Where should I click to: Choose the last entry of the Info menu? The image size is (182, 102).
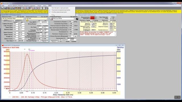[x=62, y=15]
